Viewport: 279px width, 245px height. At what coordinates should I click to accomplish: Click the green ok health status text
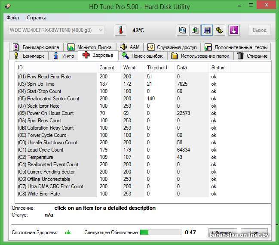(x=68, y=233)
